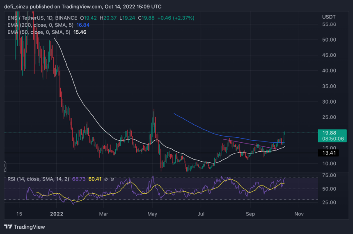353x234 pixels.
Task: Click the 75.00 level on RSI scale
Action: (x=329, y=176)
